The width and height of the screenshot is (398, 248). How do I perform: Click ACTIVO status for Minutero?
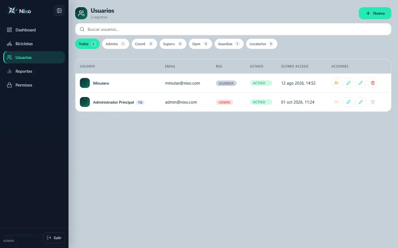(261, 83)
